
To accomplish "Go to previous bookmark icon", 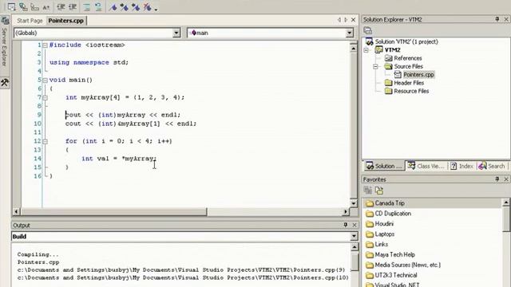I will pyautogui.click(x=136, y=6).
